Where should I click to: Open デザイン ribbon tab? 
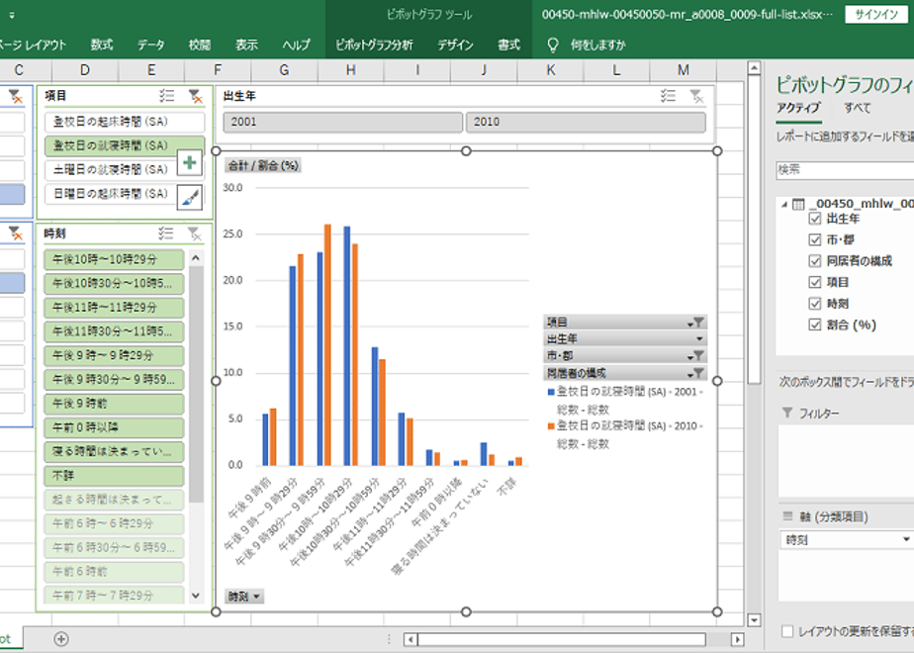tap(455, 45)
